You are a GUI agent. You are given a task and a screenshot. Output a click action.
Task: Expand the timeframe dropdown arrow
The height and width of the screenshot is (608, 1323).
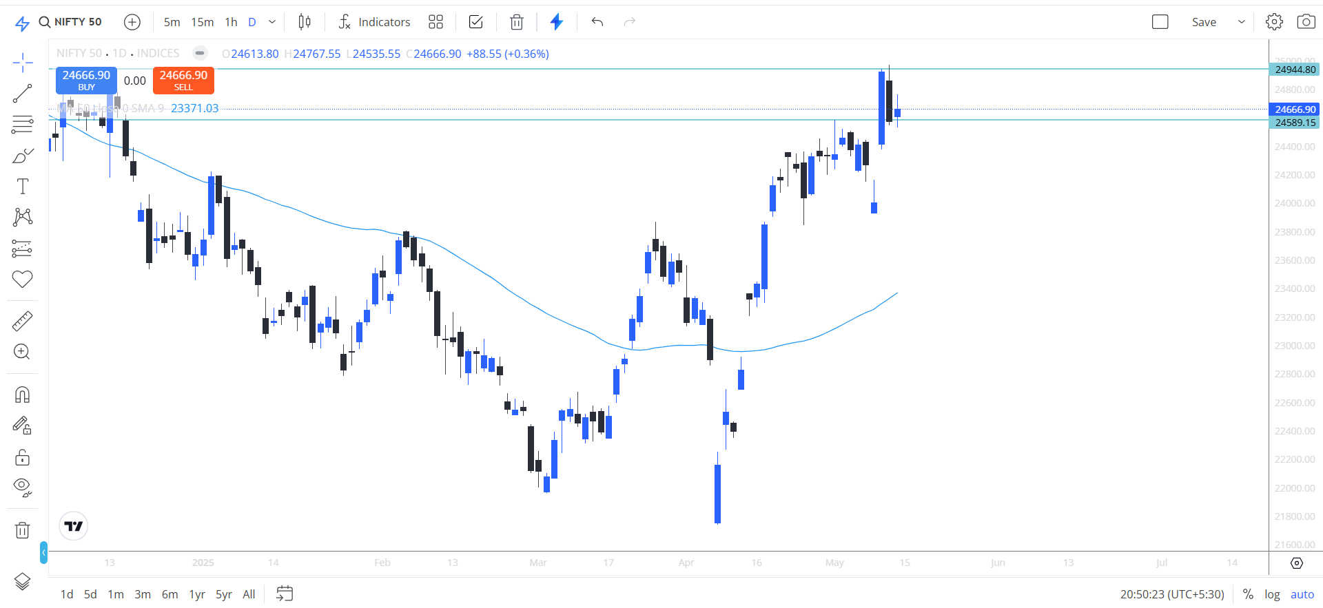[x=272, y=22]
